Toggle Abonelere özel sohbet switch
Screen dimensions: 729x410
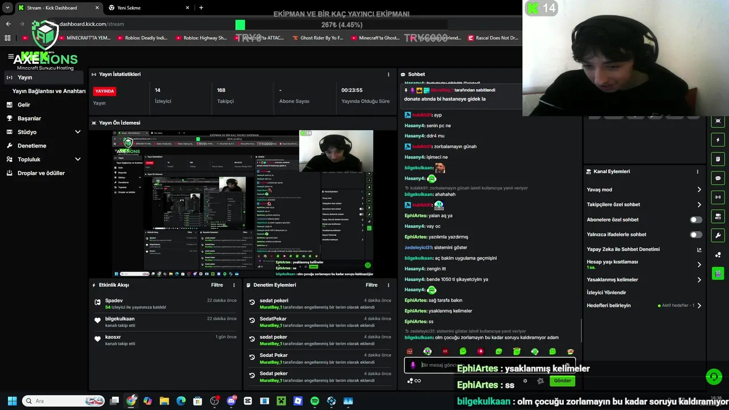tap(696, 220)
